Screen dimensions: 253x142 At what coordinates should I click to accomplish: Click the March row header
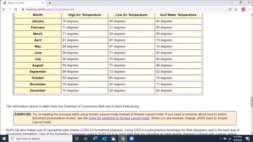pyautogui.click(x=38, y=34)
